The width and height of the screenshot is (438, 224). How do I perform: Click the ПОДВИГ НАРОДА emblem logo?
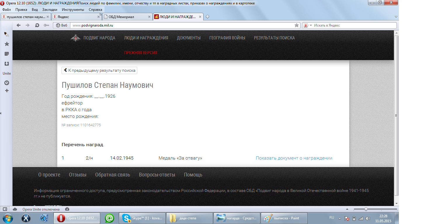tap(76, 38)
